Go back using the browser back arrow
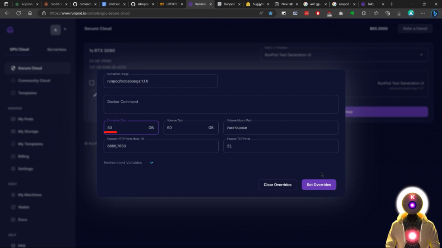This screenshot has height=248, width=442. tap(7, 13)
